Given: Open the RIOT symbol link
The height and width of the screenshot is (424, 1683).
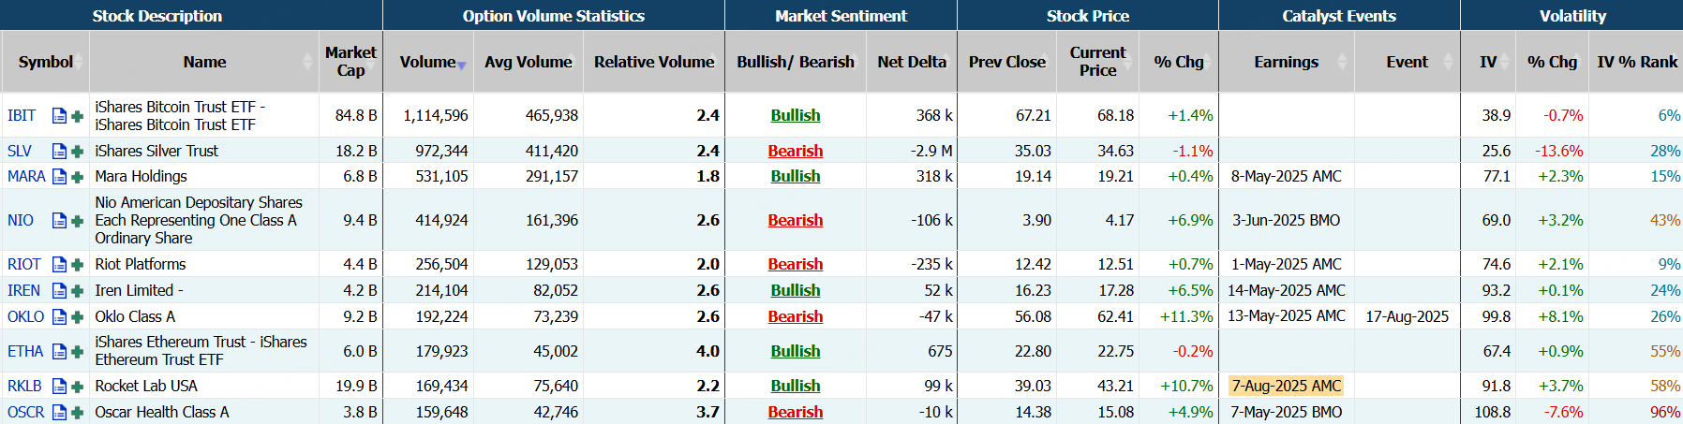Looking at the screenshot, I should [24, 264].
